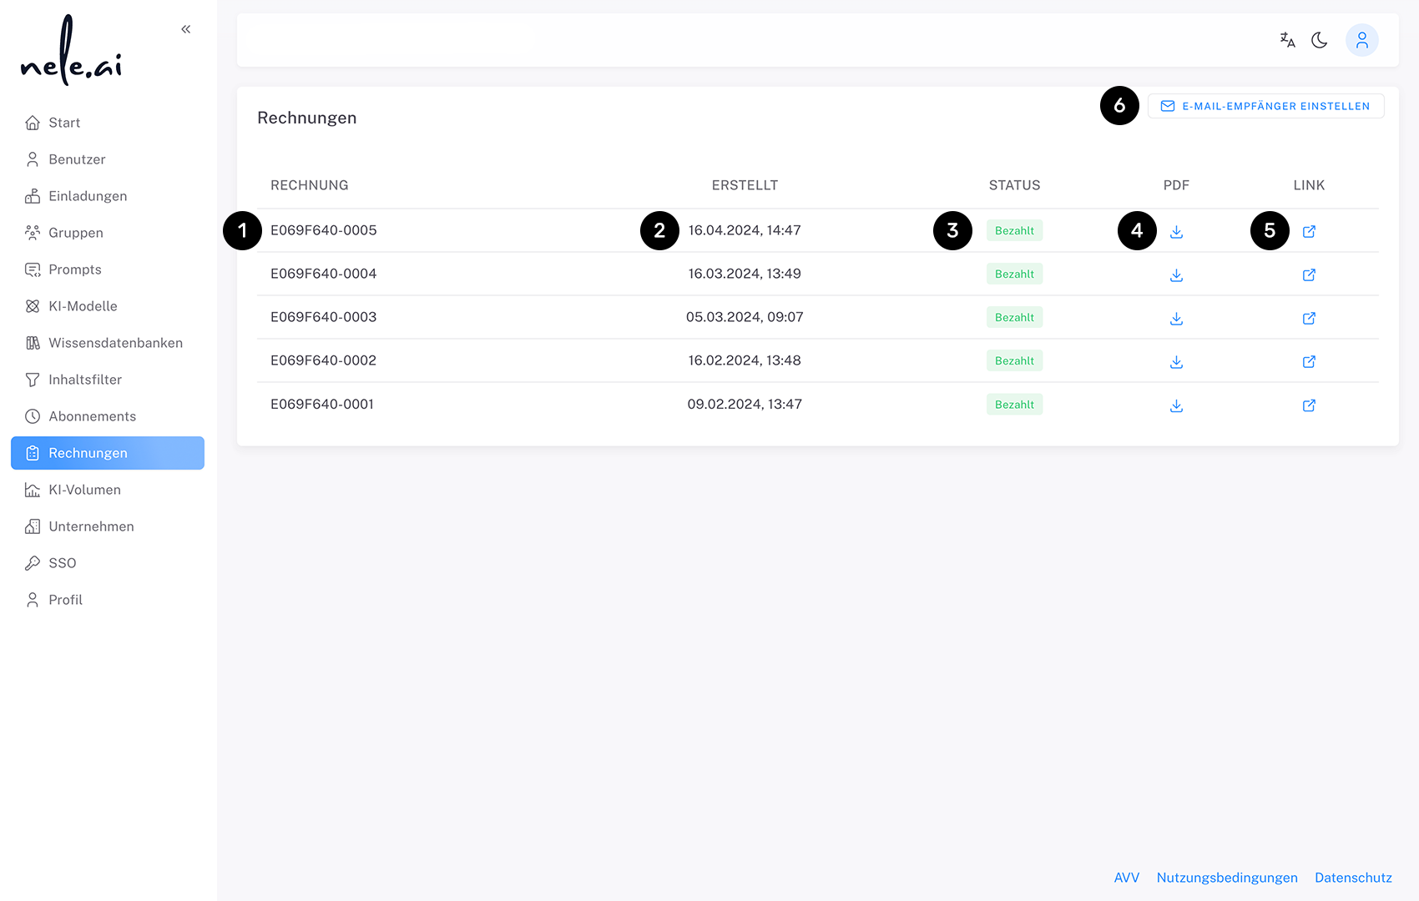The image size is (1419, 901).
Task: Select invoice number E069F640-0001
Action: coord(322,404)
